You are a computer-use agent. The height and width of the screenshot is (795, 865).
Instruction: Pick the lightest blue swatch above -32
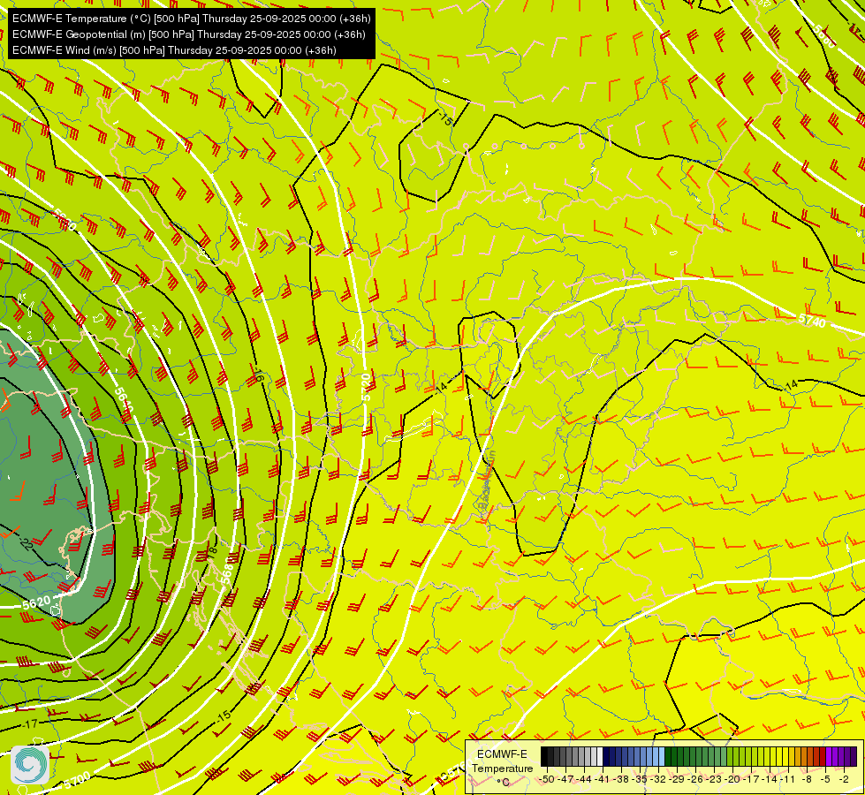coord(662,756)
